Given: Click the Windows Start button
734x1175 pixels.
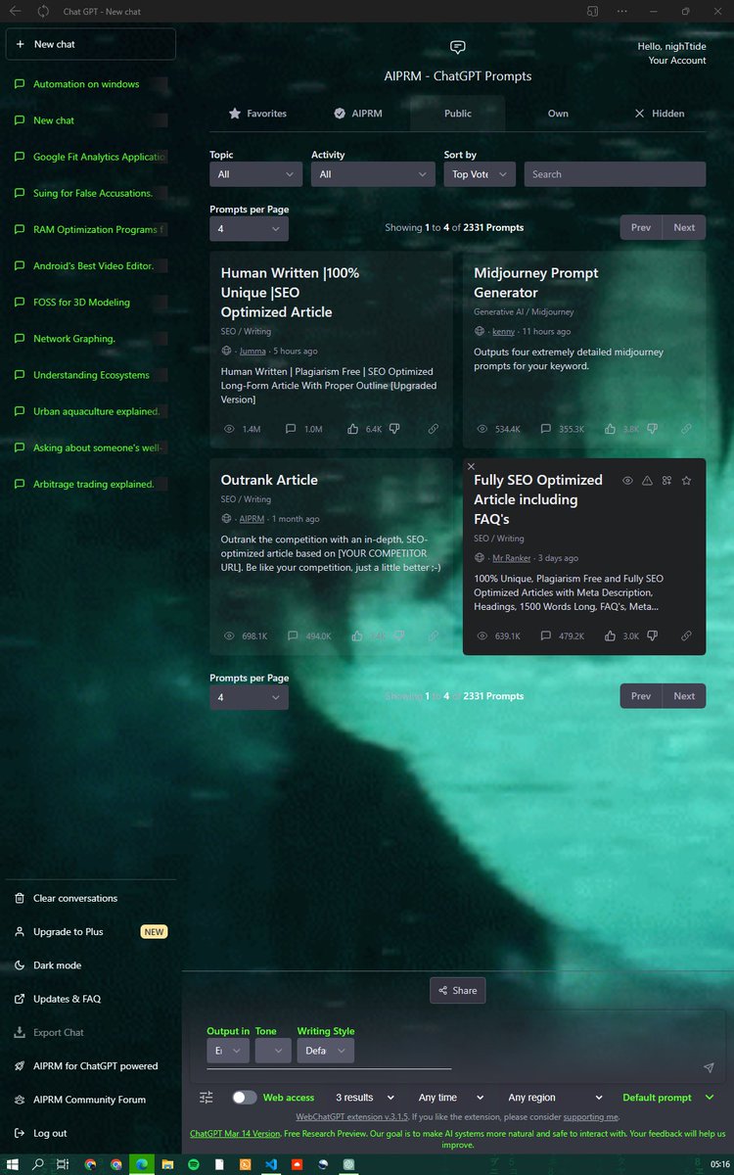Looking at the screenshot, I should click(13, 1164).
